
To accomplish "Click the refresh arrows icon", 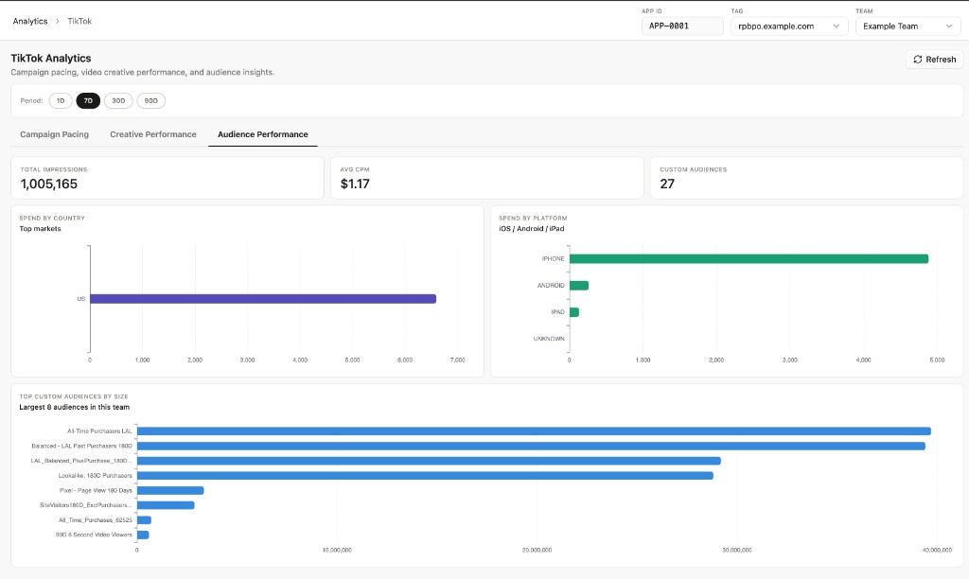I will (918, 60).
